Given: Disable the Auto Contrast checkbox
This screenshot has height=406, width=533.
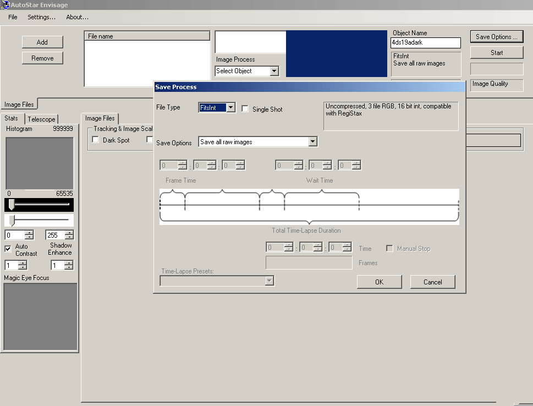Looking at the screenshot, I should tap(8, 249).
